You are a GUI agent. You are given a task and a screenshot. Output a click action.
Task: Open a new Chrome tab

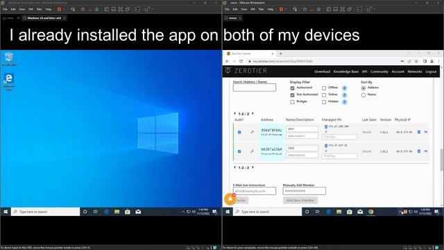[280, 53]
